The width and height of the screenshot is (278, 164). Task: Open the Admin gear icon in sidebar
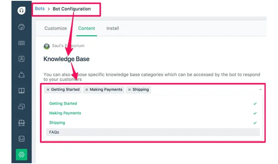click(x=22, y=155)
